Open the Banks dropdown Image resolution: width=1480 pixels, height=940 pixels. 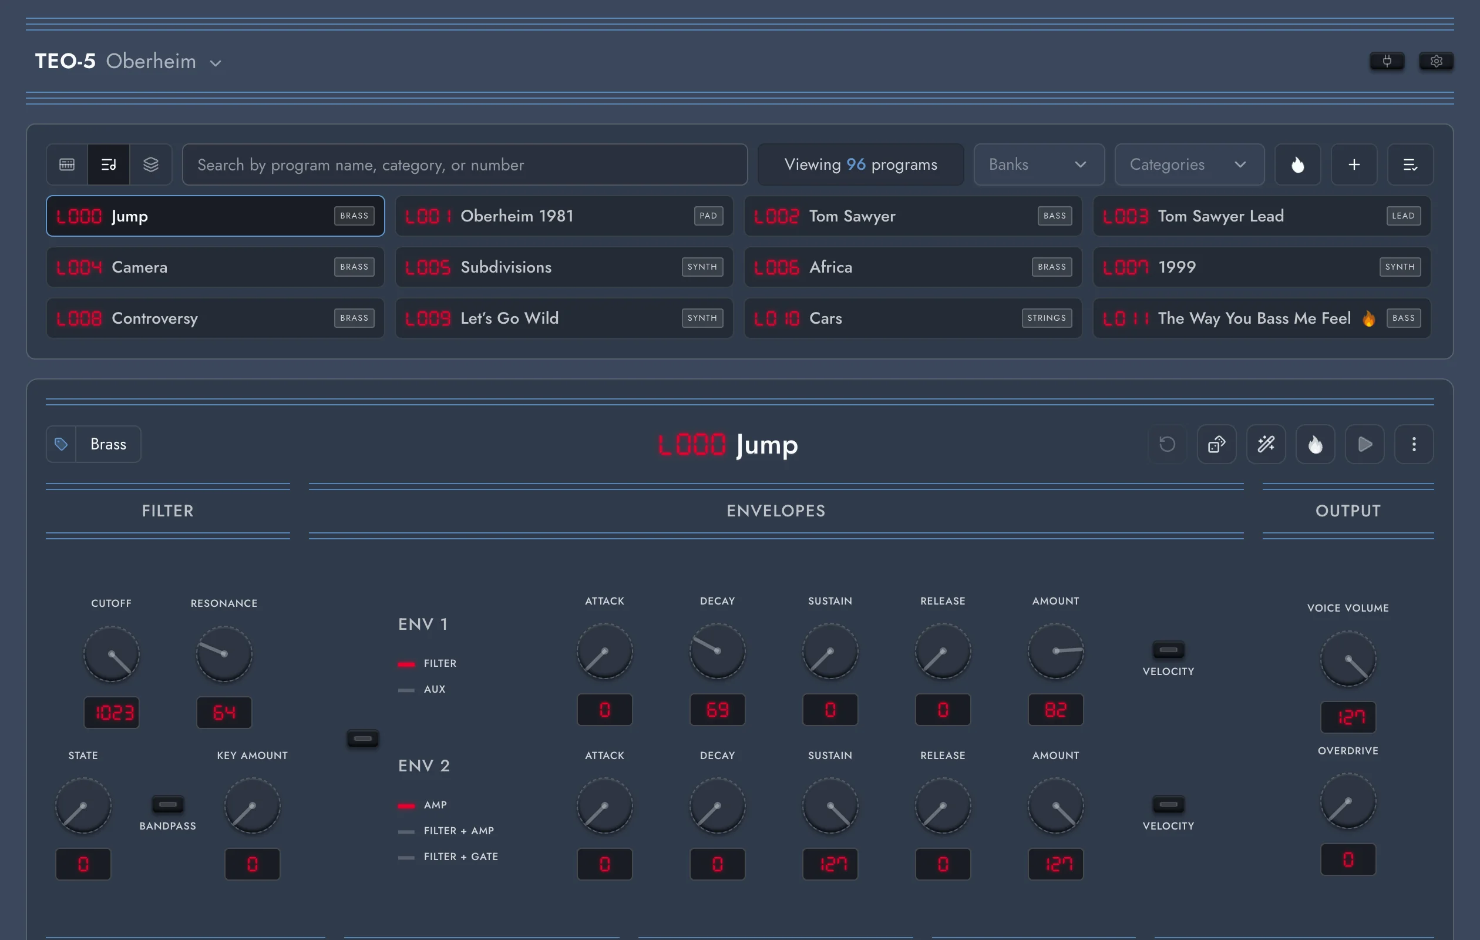point(1039,164)
